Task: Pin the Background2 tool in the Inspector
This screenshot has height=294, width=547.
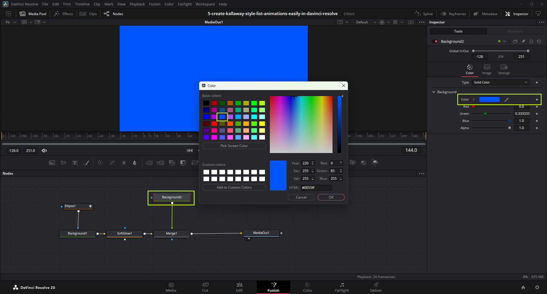Action: pyautogui.click(x=523, y=41)
